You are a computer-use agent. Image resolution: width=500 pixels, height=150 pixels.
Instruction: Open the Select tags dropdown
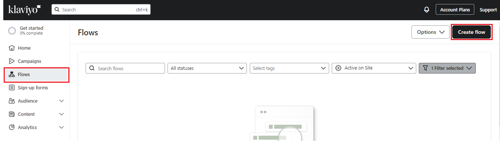[289, 68]
